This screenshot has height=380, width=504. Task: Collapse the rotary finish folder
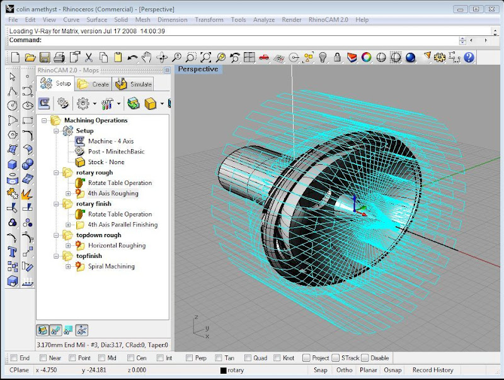tap(57, 204)
